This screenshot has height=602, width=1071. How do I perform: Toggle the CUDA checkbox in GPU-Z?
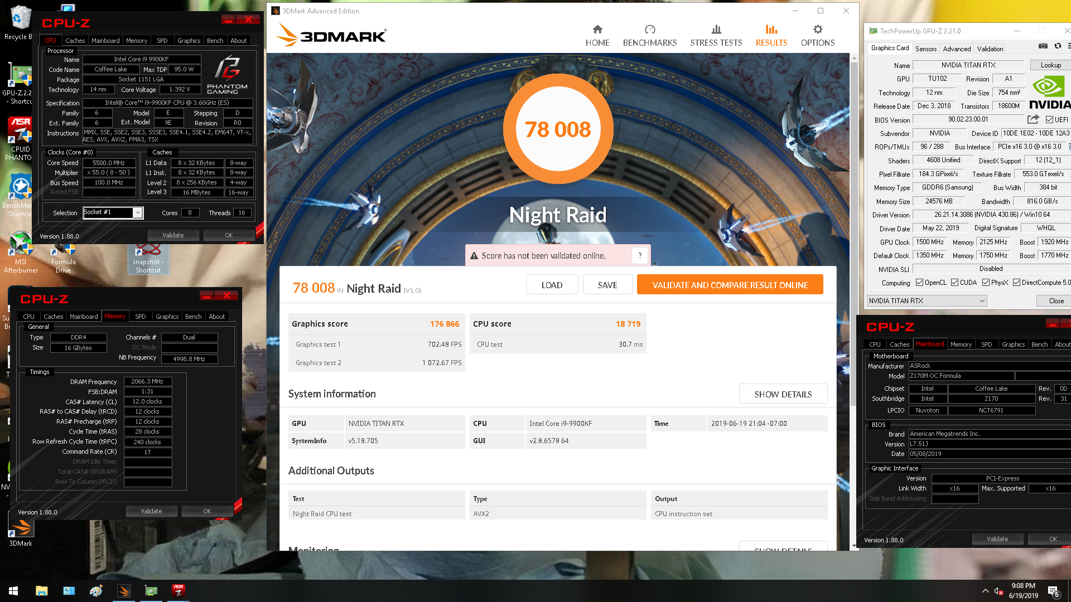(954, 283)
